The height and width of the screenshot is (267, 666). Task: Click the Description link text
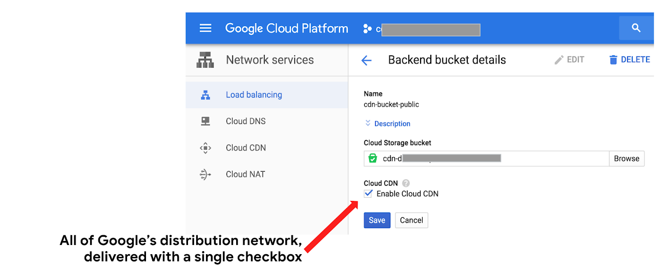point(392,124)
